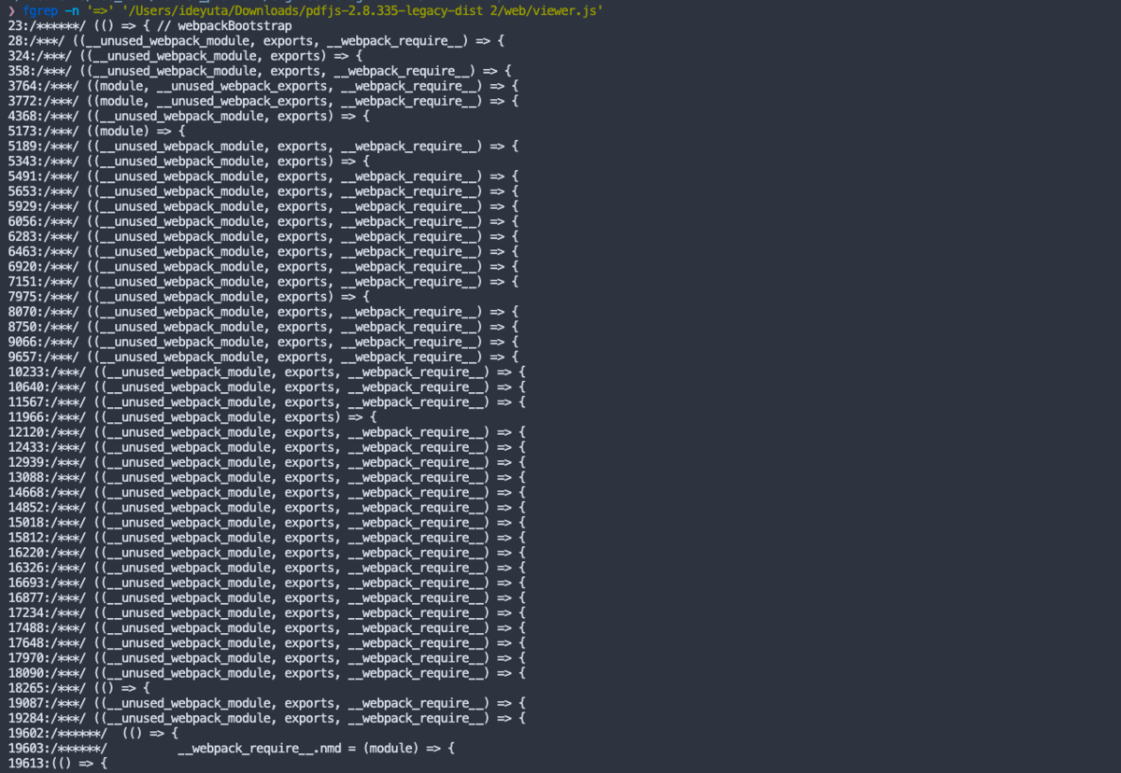This screenshot has width=1121, height=773.
Task: Select output line 11567
Action: [x=267, y=402]
